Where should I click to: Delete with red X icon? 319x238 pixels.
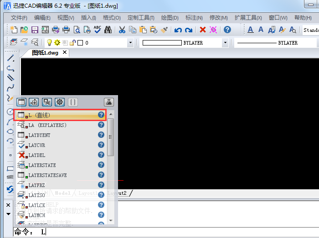(x=203, y=30)
